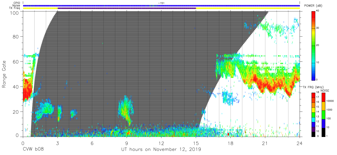
Task: Click the 60 tick on Range Gate axis
Action: tap(16, 62)
